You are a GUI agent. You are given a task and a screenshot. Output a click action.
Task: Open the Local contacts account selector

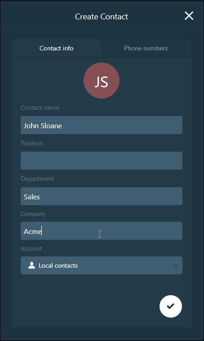(102, 265)
